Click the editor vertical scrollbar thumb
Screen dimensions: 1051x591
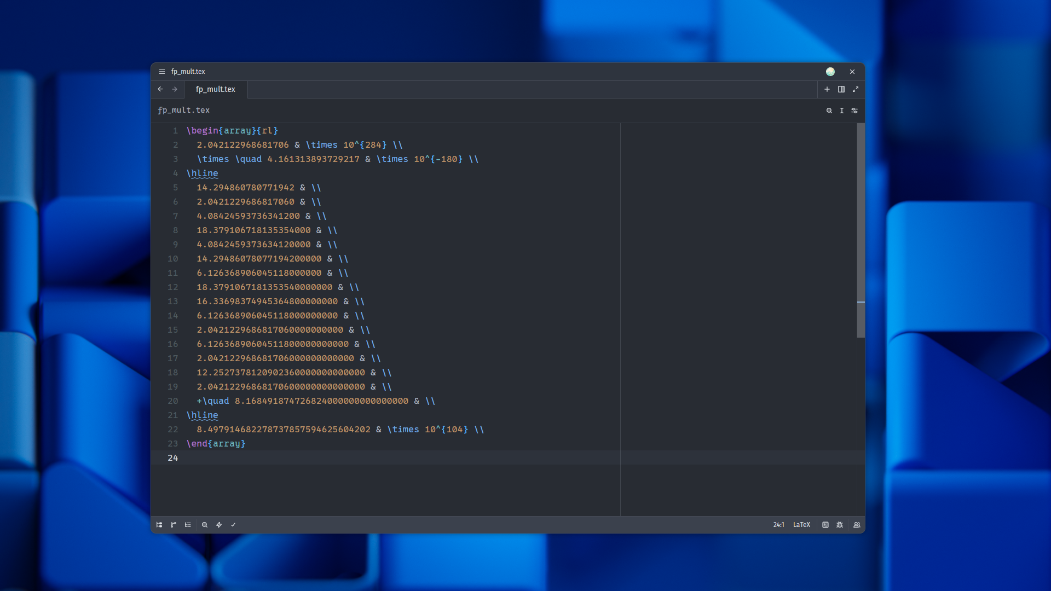pyautogui.click(x=861, y=230)
